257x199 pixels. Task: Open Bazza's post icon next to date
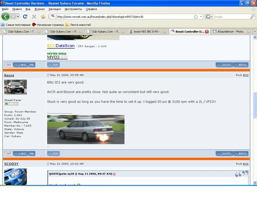(48, 75)
